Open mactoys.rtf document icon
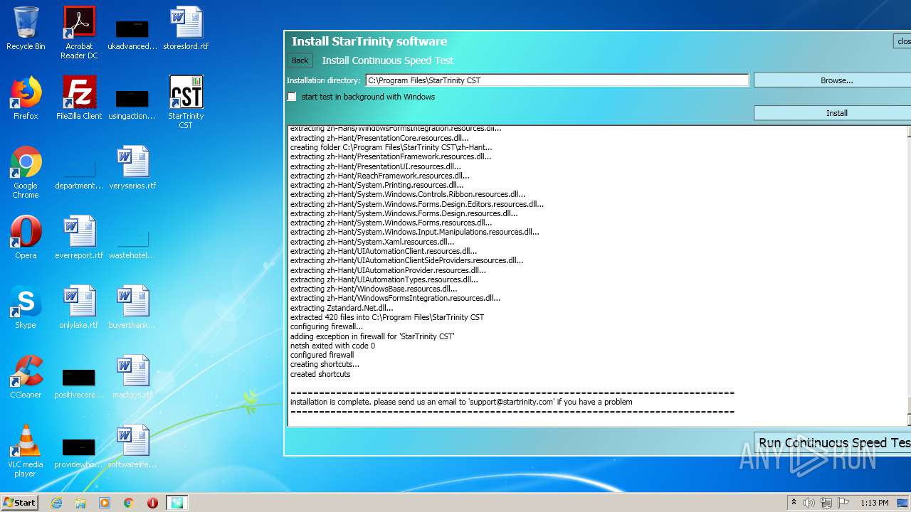 pyautogui.click(x=132, y=377)
